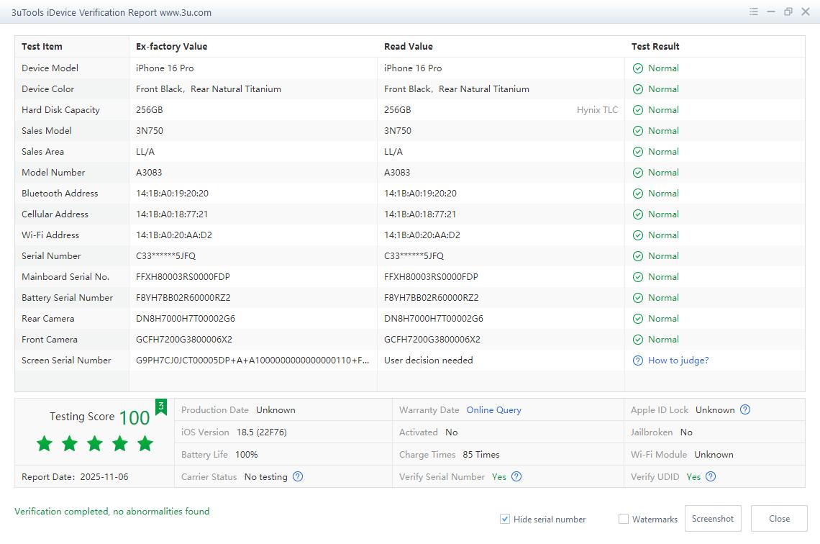This screenshot has width=820, height=544.
Task: Click the question icon in Screen Serial row
Action: coord(637,361)
